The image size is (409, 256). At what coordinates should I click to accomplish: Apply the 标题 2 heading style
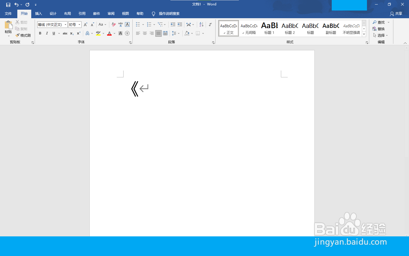[290, 28]
